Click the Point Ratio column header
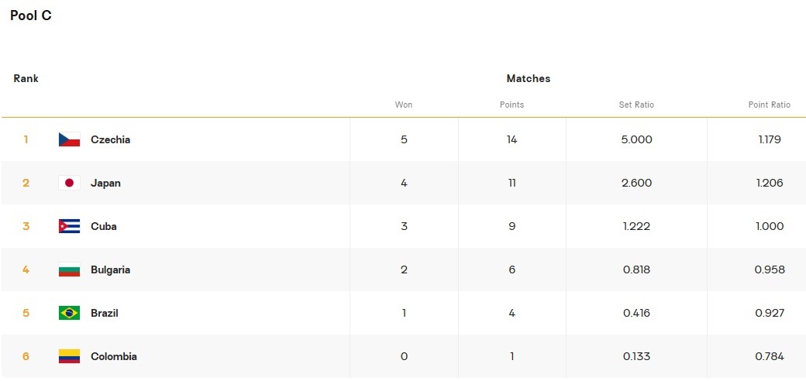 pos(769,105)
